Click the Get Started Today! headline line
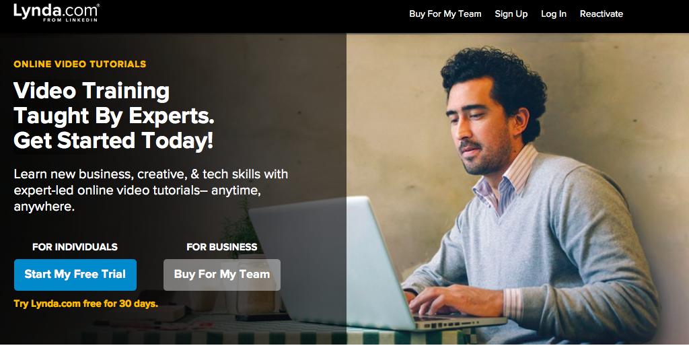Screen dimensions: 689x352 pyautogui.click(x=113, y=141)
